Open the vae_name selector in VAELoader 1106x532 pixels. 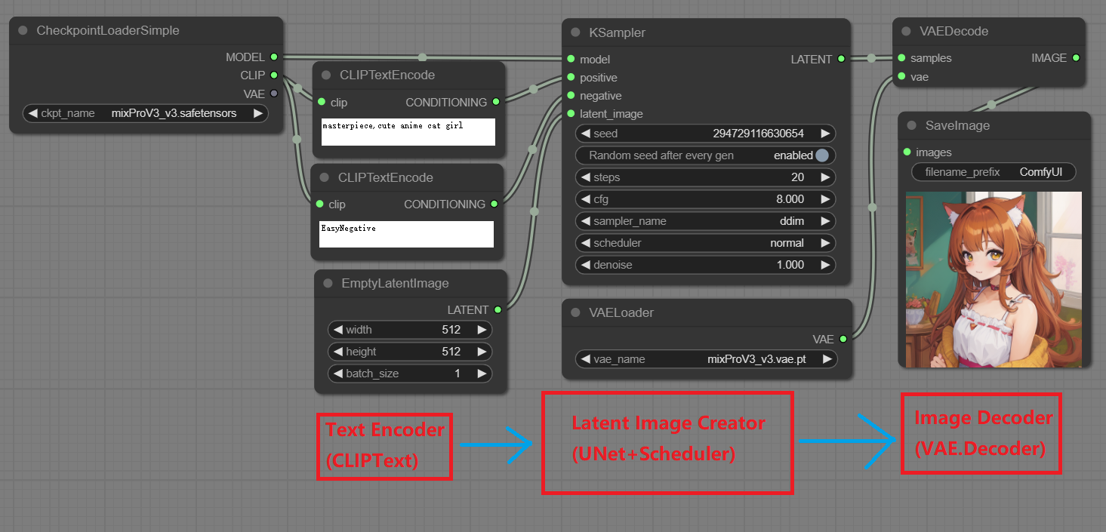pos(707,359)
